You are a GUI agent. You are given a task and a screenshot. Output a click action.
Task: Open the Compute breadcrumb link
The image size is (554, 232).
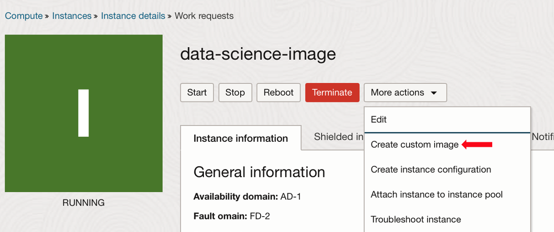click(x=24, y=16)
